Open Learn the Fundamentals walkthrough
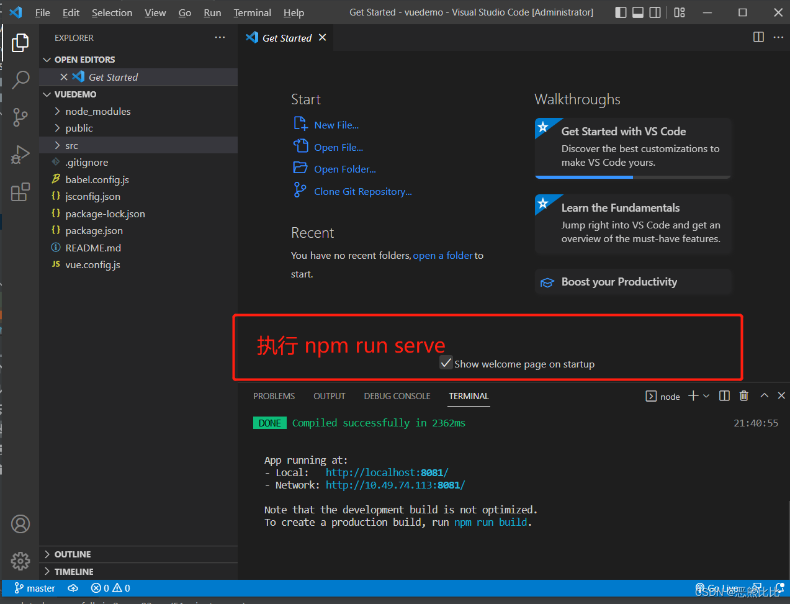 coord(633,223)
